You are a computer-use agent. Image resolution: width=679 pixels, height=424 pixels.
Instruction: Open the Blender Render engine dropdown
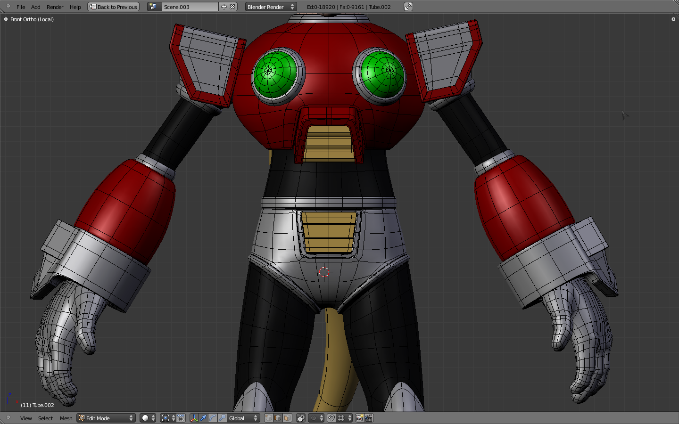[x=271, y=7]
